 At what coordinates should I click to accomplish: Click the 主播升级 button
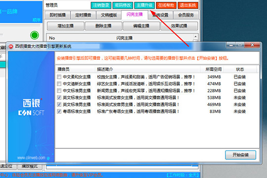click(x=144, y=5)
